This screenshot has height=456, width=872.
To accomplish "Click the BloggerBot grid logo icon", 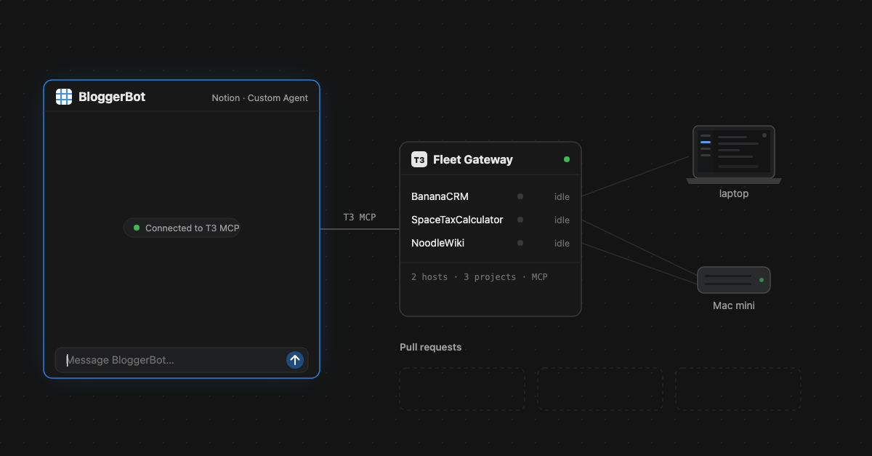I will [64, 97].
